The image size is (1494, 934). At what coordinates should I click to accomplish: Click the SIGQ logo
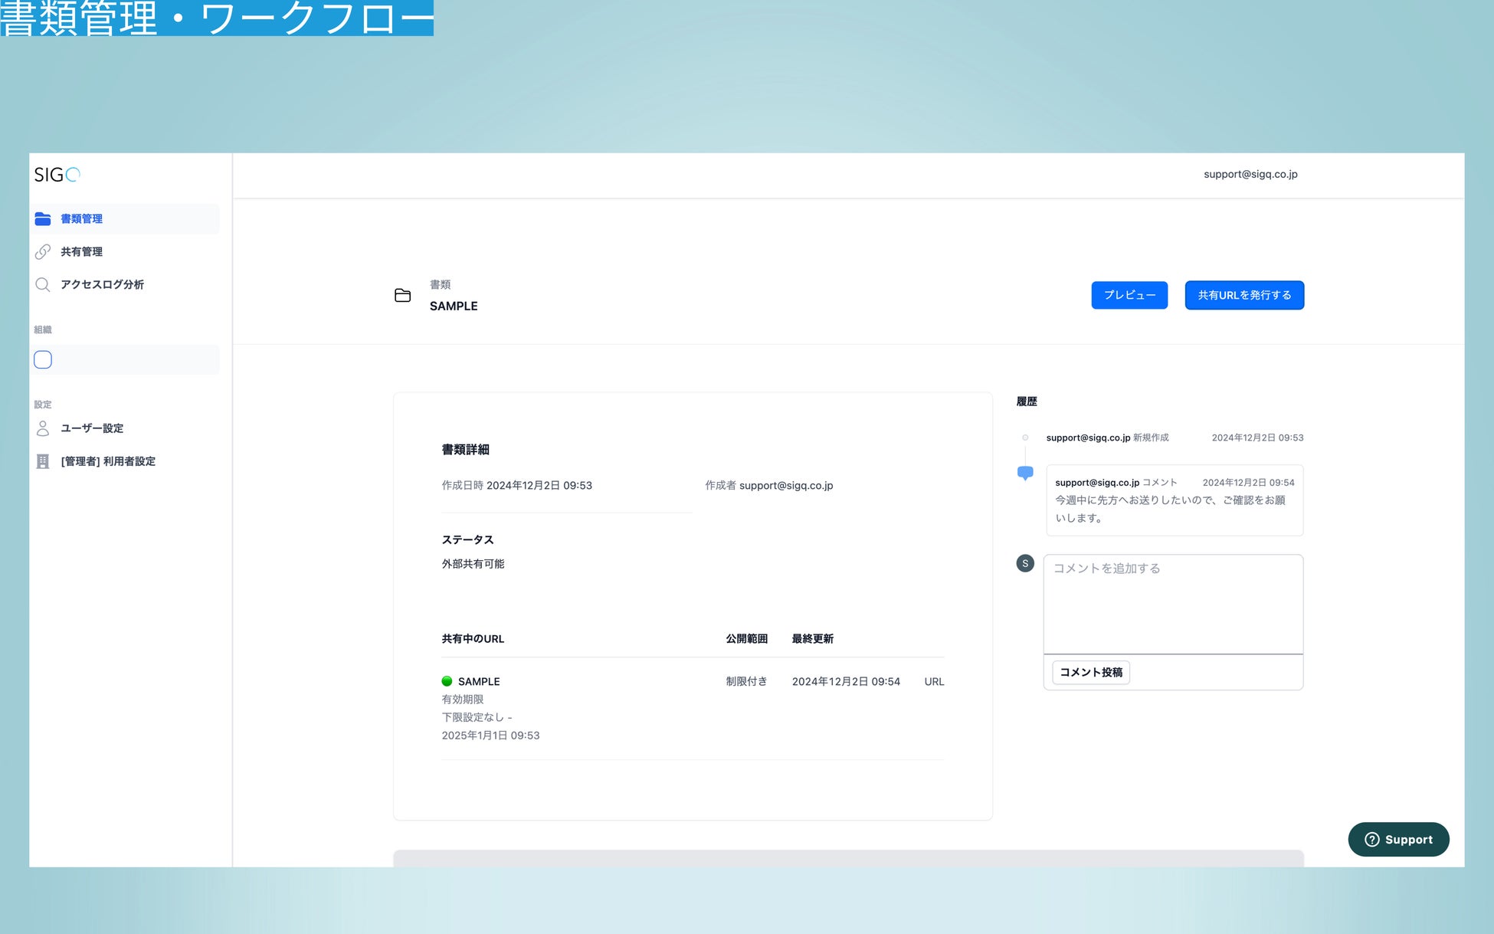57,175
